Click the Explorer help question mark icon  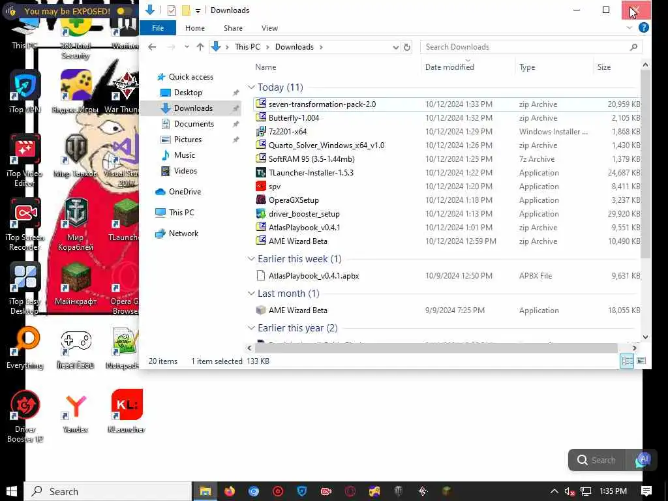[644, 27]
